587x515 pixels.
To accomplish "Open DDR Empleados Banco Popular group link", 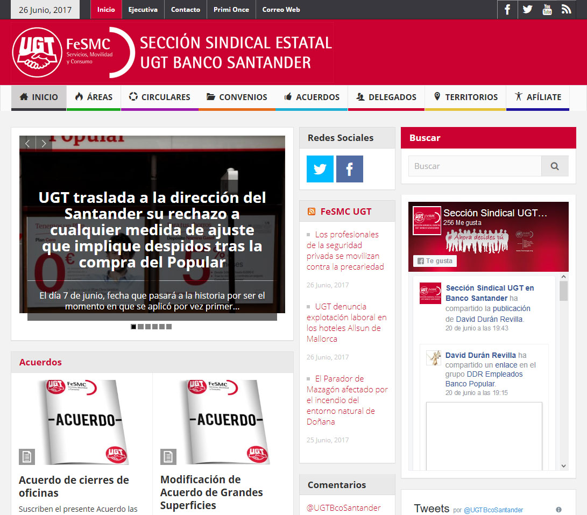I will click(x=484, y=379).
